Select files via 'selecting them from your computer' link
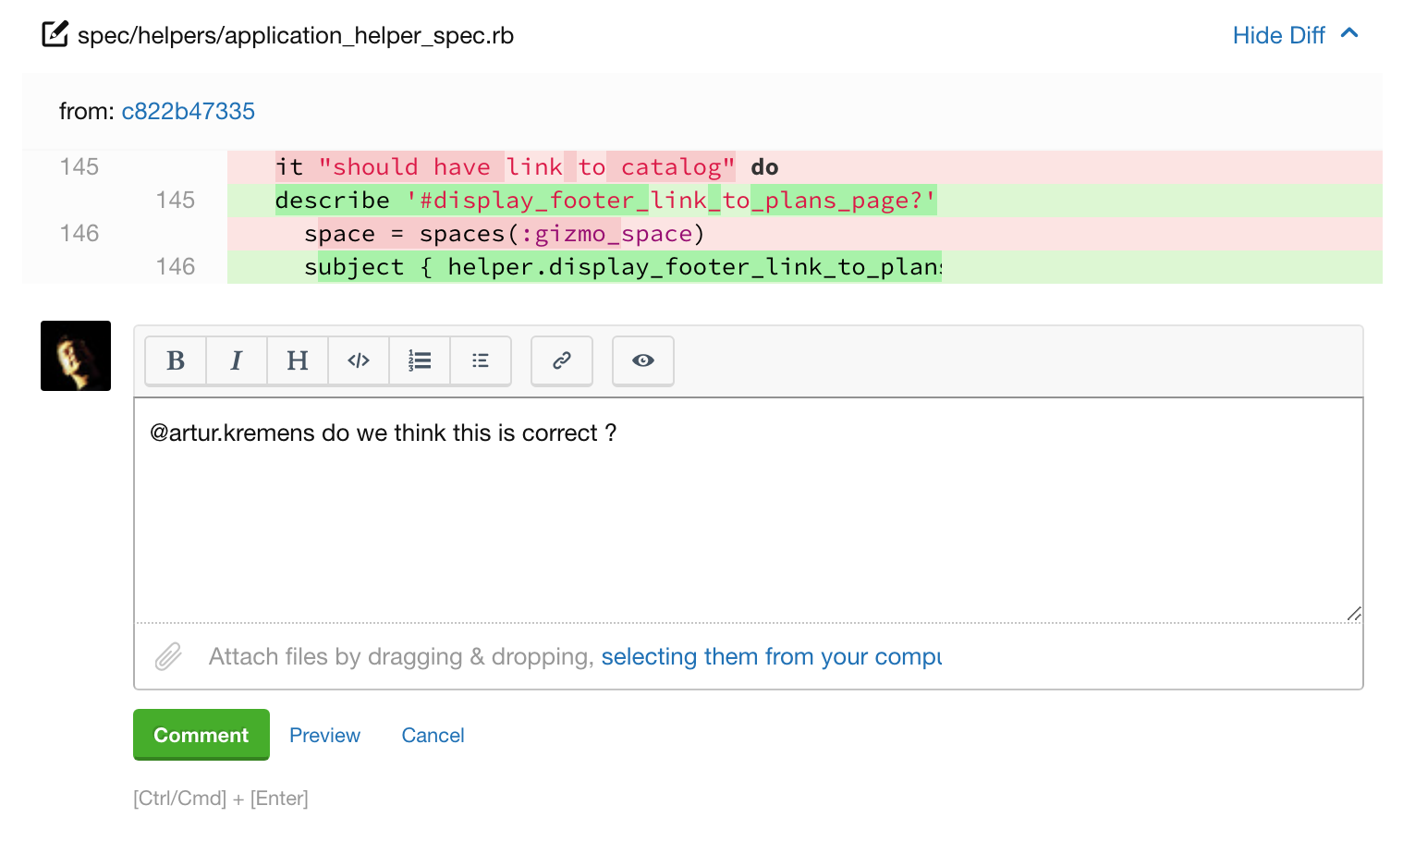 [x=771, y=656]
